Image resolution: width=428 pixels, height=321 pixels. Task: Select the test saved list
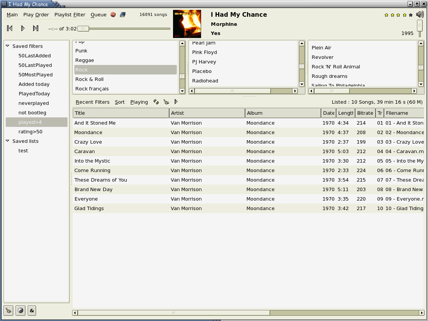(23, 150)
